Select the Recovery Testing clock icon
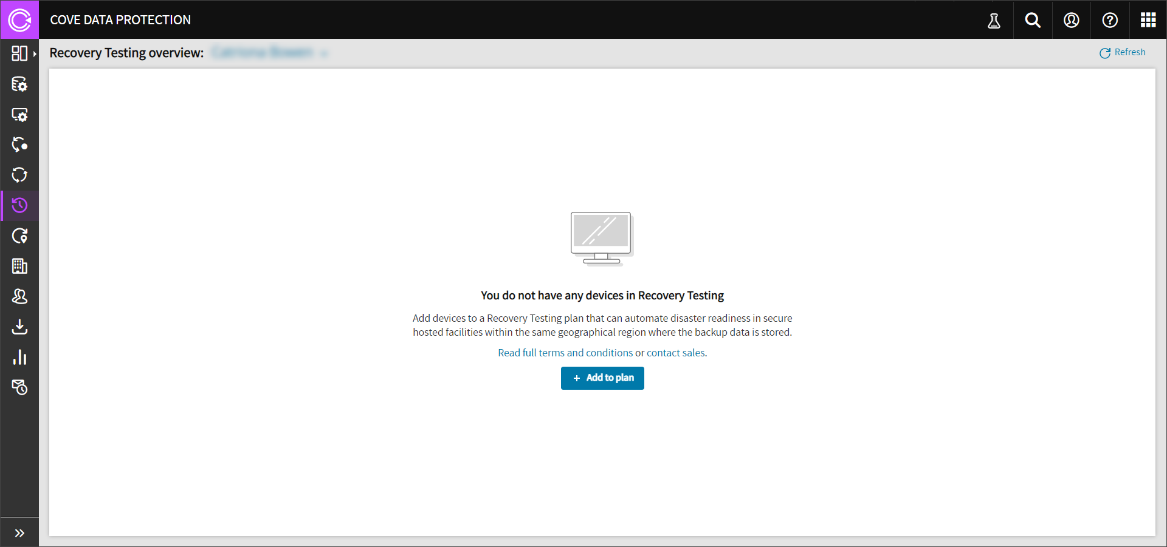The width and height of the screenshot is (1167, 547). click(19, 205)
